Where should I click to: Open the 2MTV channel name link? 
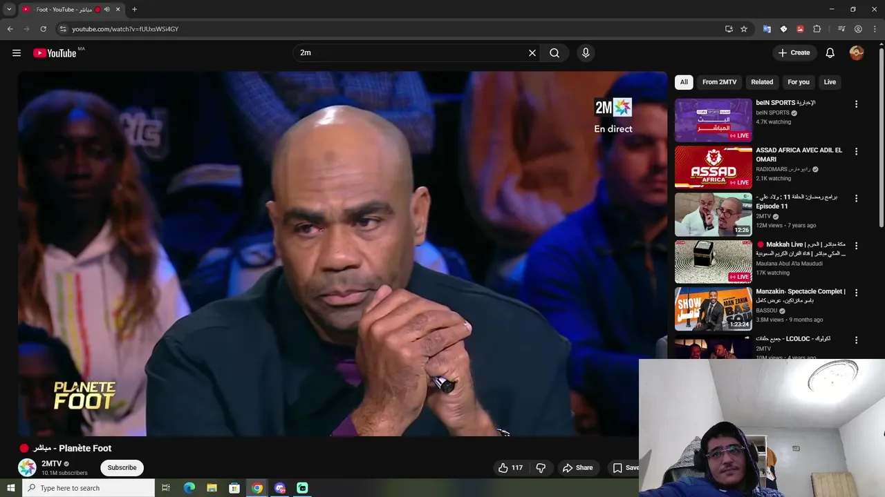(x=51, y=464)
